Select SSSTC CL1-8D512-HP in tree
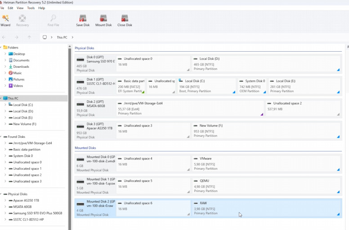Screen dimensions: 349x230 pos(28,219)
